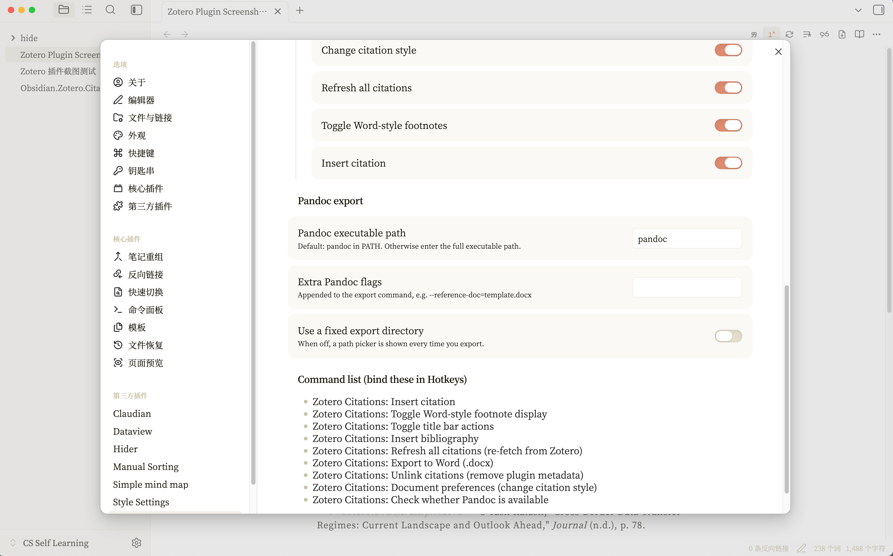Toggle the left sidebar panel icon
Viewport: 893px width, 556px height.
(137, 10)
